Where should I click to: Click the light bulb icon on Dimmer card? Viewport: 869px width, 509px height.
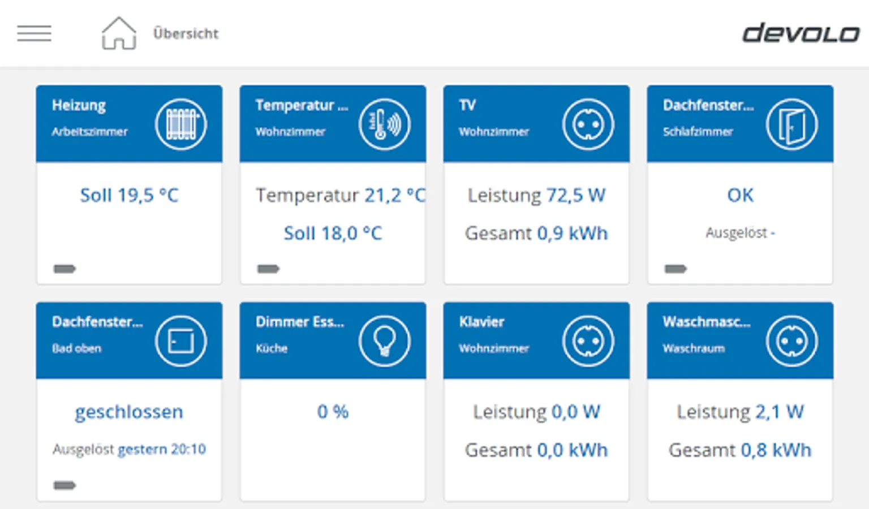tap(385, 341)
